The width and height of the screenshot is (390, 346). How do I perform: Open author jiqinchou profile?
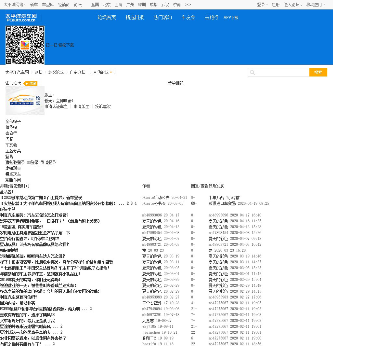(x=151, y=332)
